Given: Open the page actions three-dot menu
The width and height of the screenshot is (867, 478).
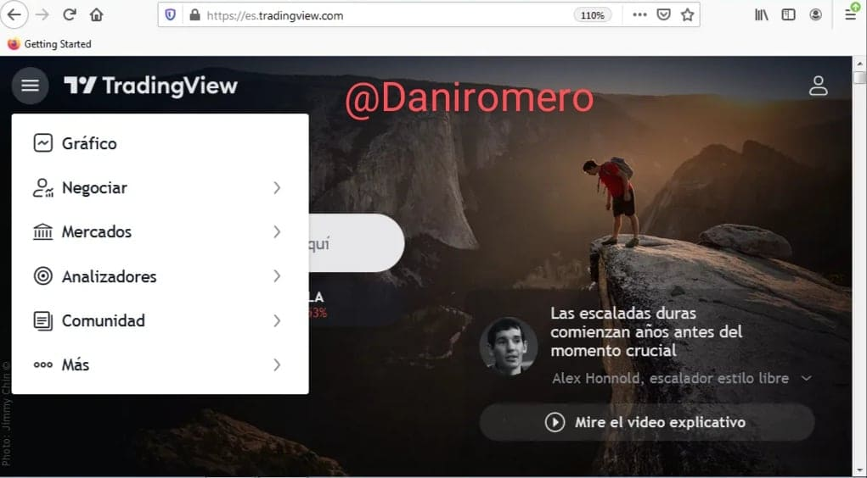Looking at the screenshot, I should tap(639, 15).
